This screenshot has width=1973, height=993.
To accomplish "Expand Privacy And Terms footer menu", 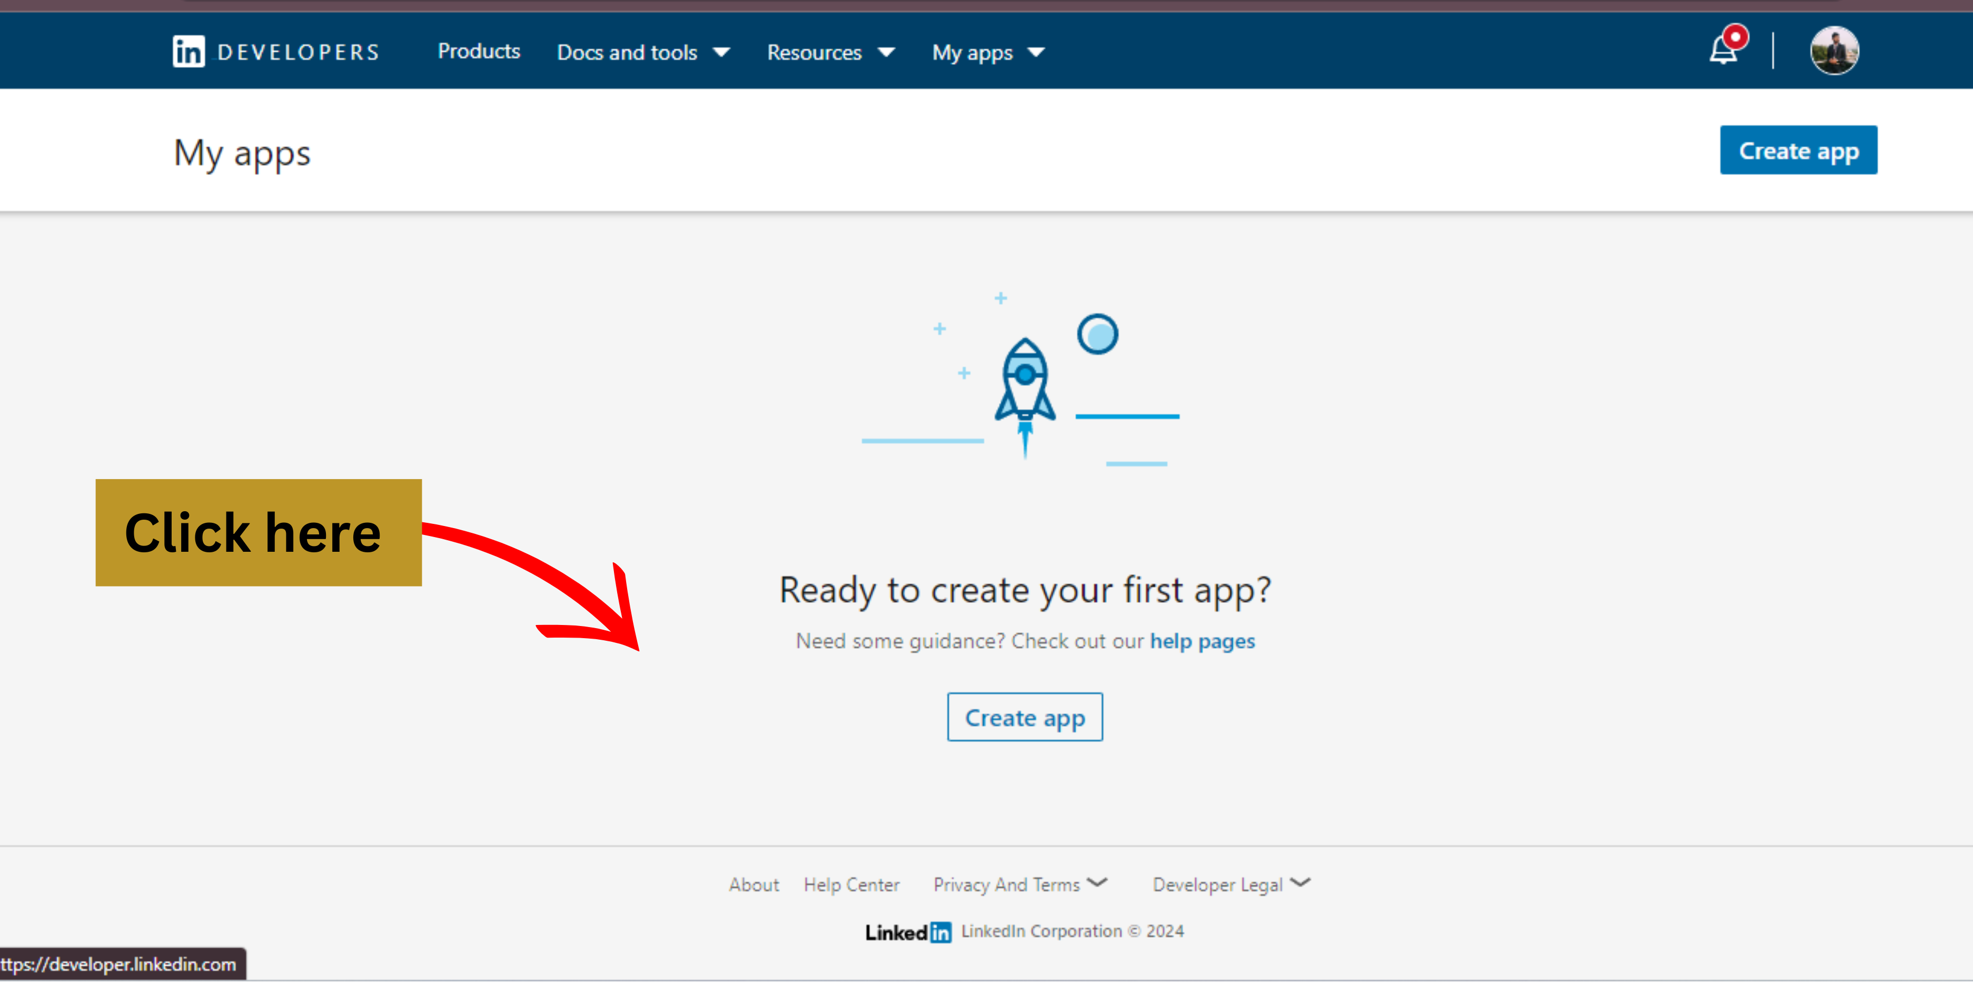I will tap(1020, 885).
